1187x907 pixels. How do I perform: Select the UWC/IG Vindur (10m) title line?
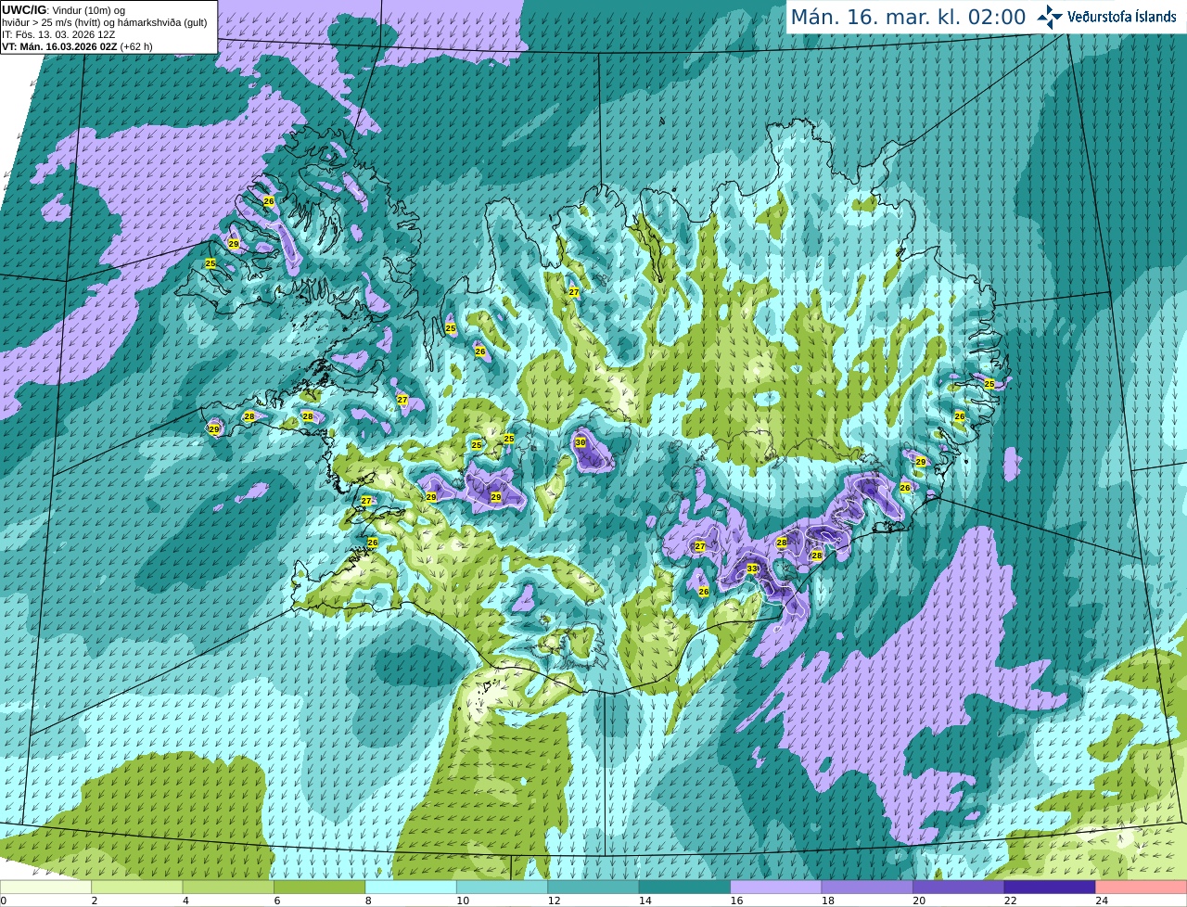click(63, 10)
